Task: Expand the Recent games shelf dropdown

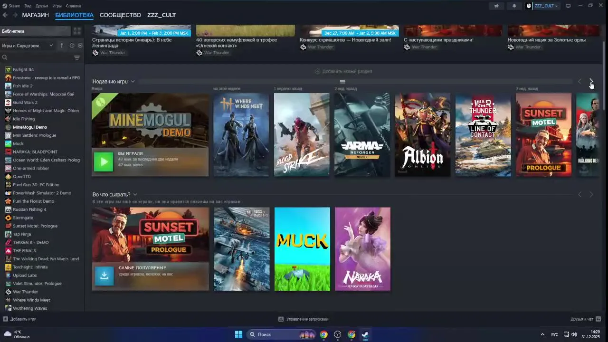Action: coord(133,82)
